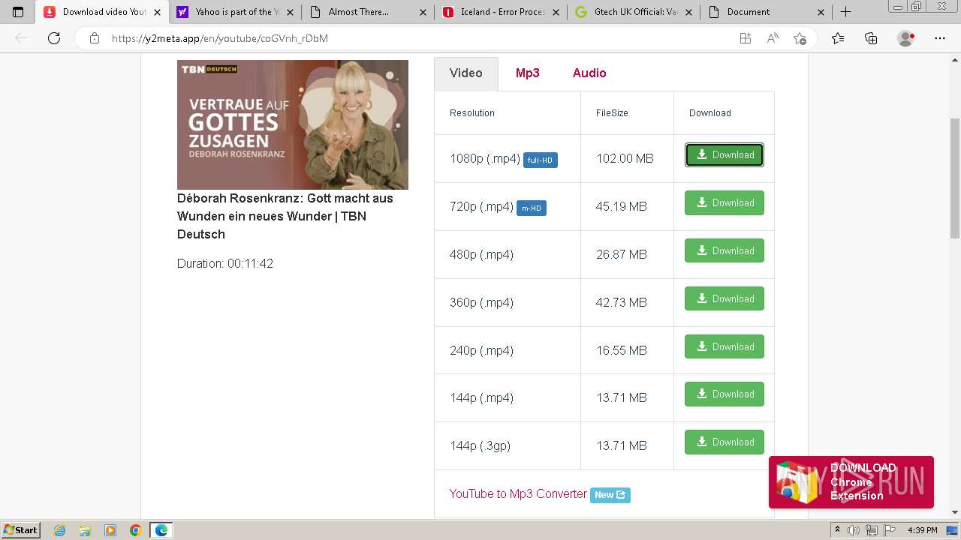Viewport: 961px width, 540px height.
Task: Launch Google Chrome from taskbar
Action: (x=135, y=530)
